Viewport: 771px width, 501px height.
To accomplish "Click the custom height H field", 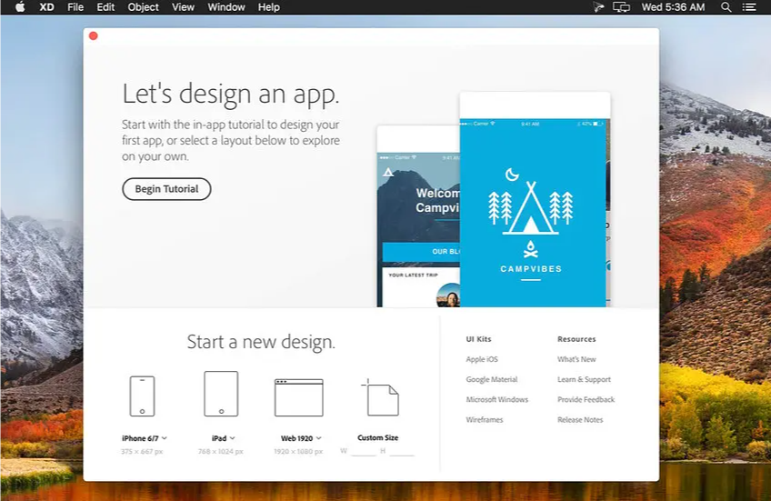I will 402,451.
